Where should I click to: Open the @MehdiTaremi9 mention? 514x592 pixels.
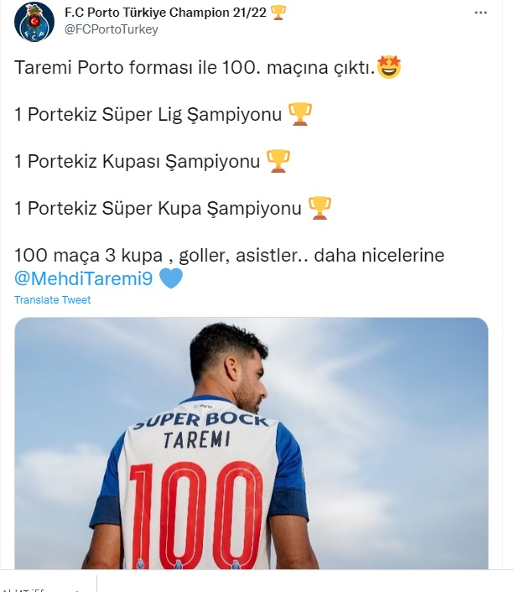(83, 278)
